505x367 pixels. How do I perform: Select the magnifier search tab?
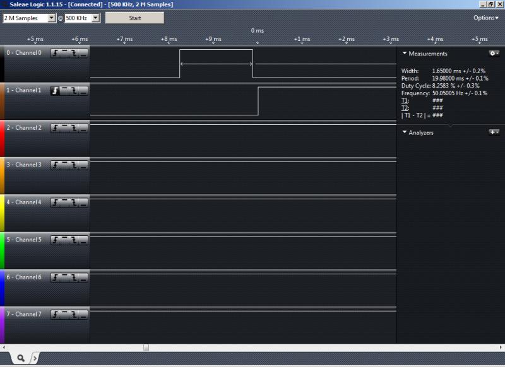pos(20,358)
